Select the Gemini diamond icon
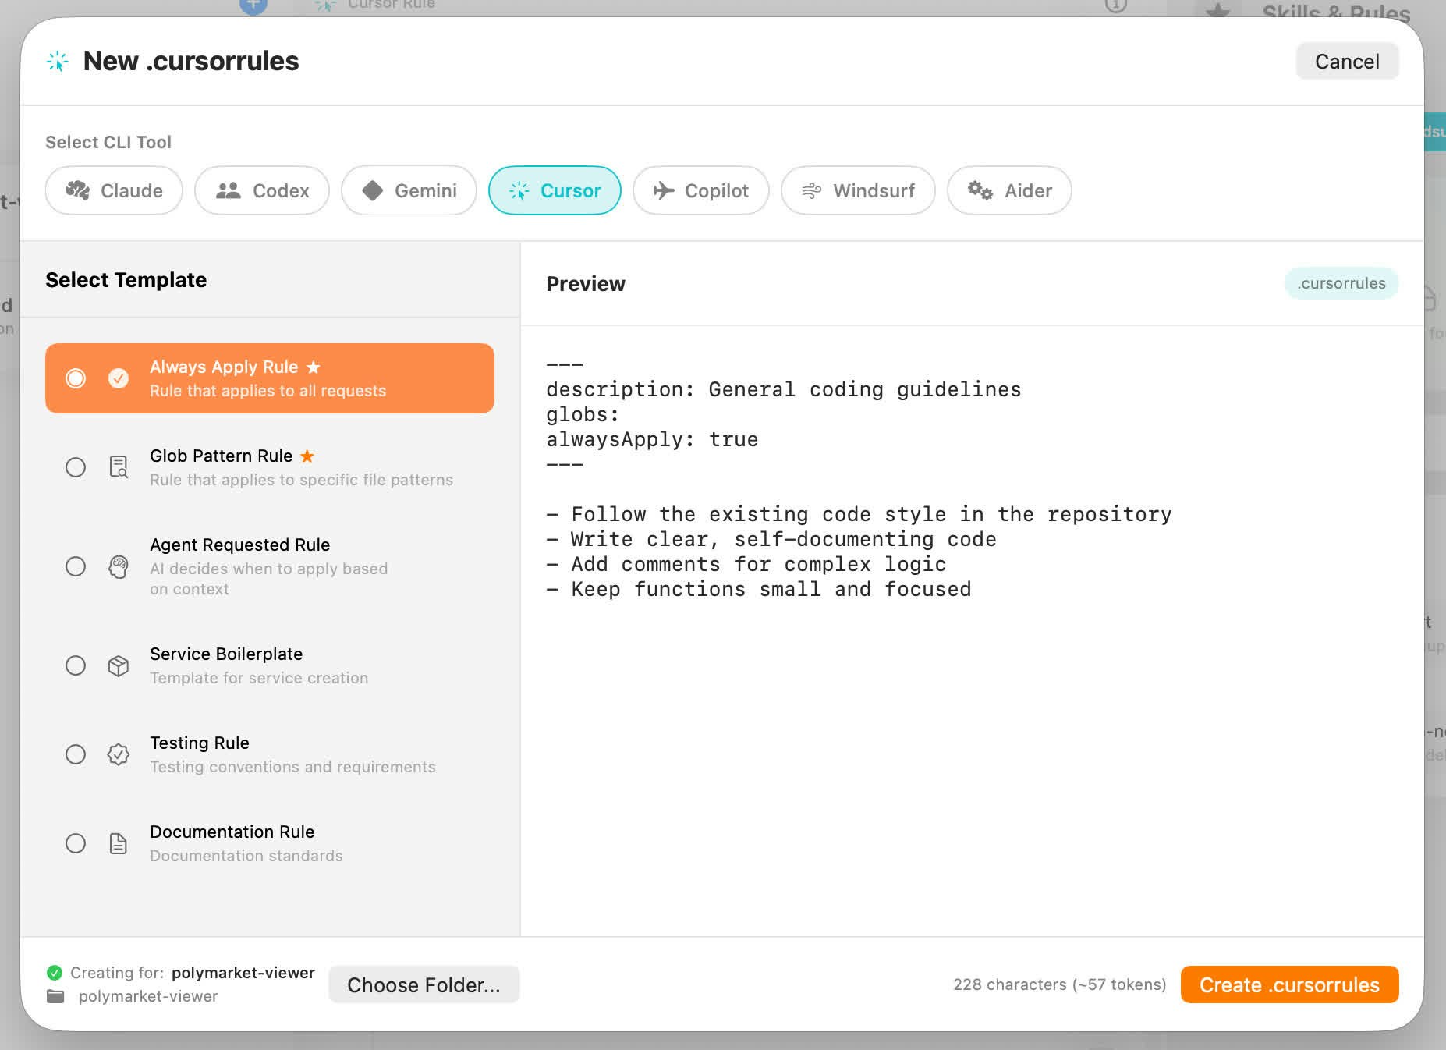The width and height of the screenshot is (1446, 1050). (x=374, y=190)
